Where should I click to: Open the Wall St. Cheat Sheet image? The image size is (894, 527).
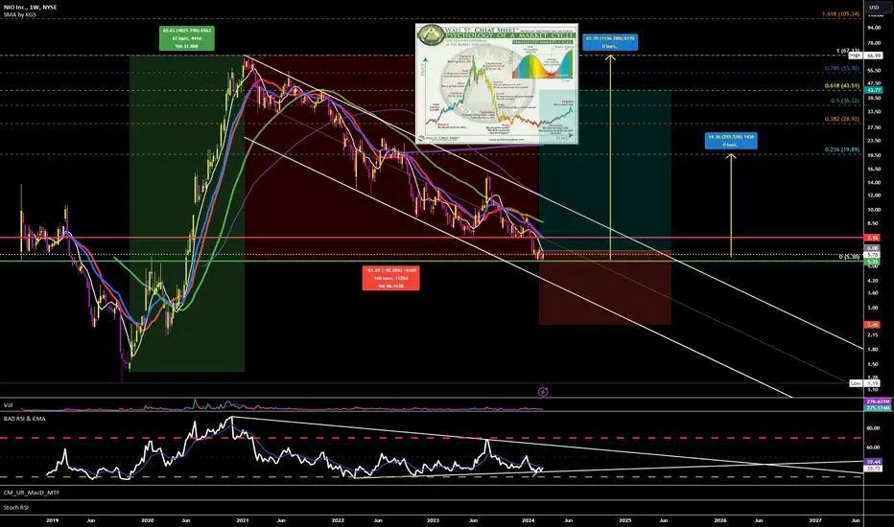[x=497, y=83]
